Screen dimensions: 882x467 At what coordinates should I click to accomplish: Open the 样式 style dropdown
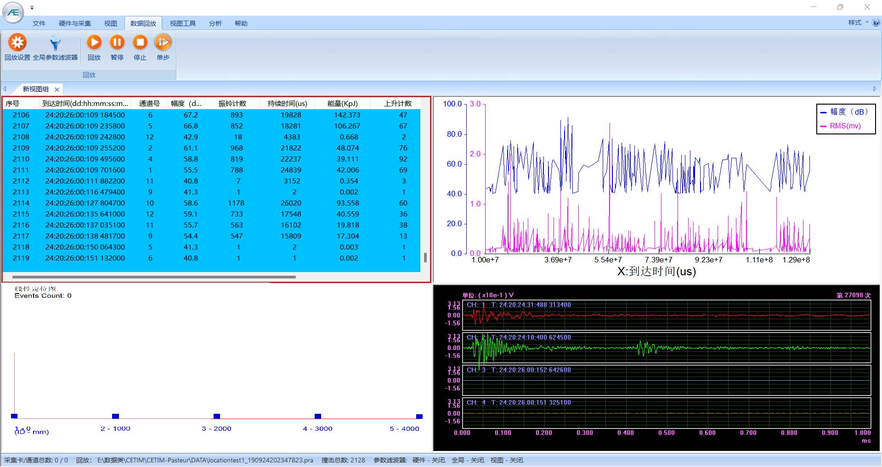point(858,22)
